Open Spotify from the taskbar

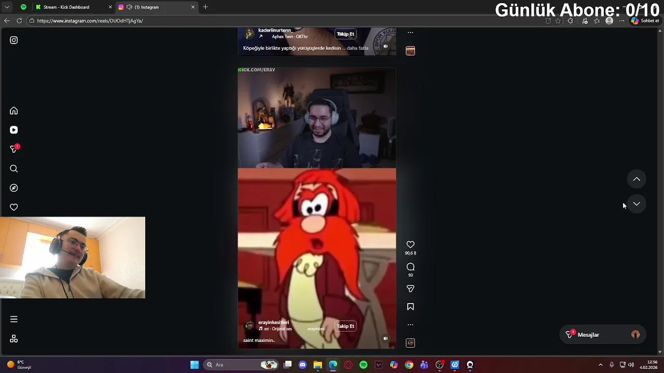364,365
